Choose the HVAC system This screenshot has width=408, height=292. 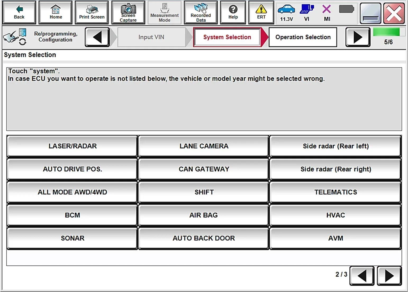336,215
